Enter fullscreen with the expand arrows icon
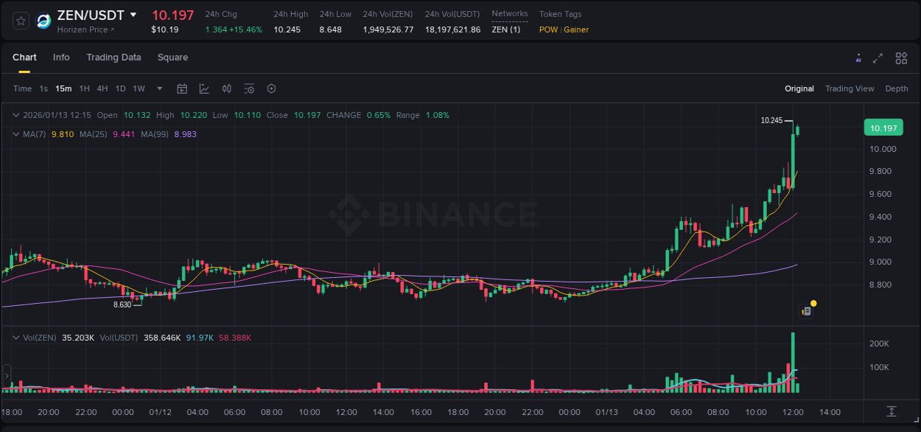This screenshot has height=432, width=921. pos(878,58)
